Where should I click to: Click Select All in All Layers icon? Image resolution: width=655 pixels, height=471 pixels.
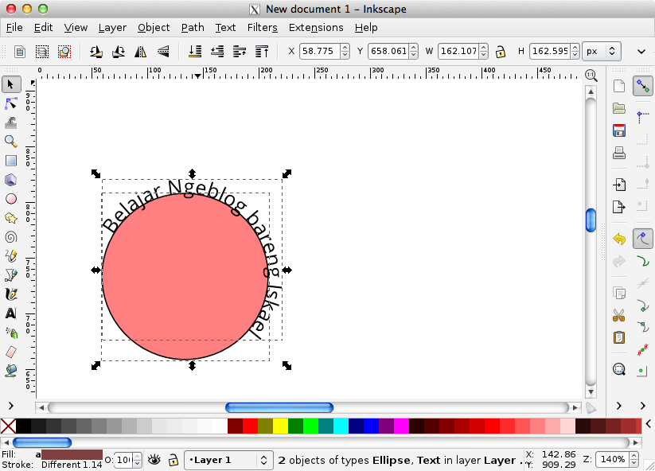(x=41, y=52)
